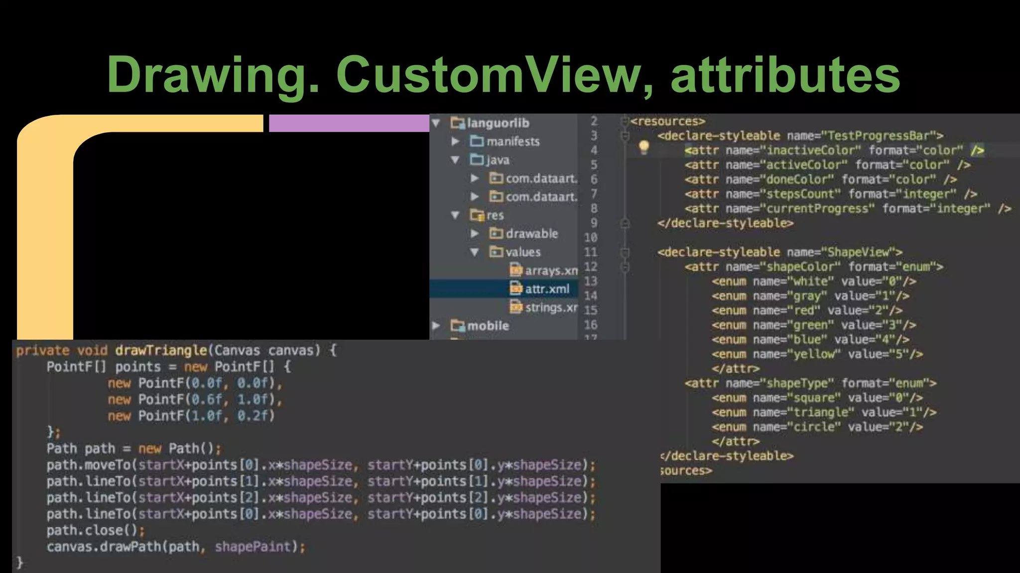Collapse the values folder
Screen dimensions: 1020x573
point(475,252)
